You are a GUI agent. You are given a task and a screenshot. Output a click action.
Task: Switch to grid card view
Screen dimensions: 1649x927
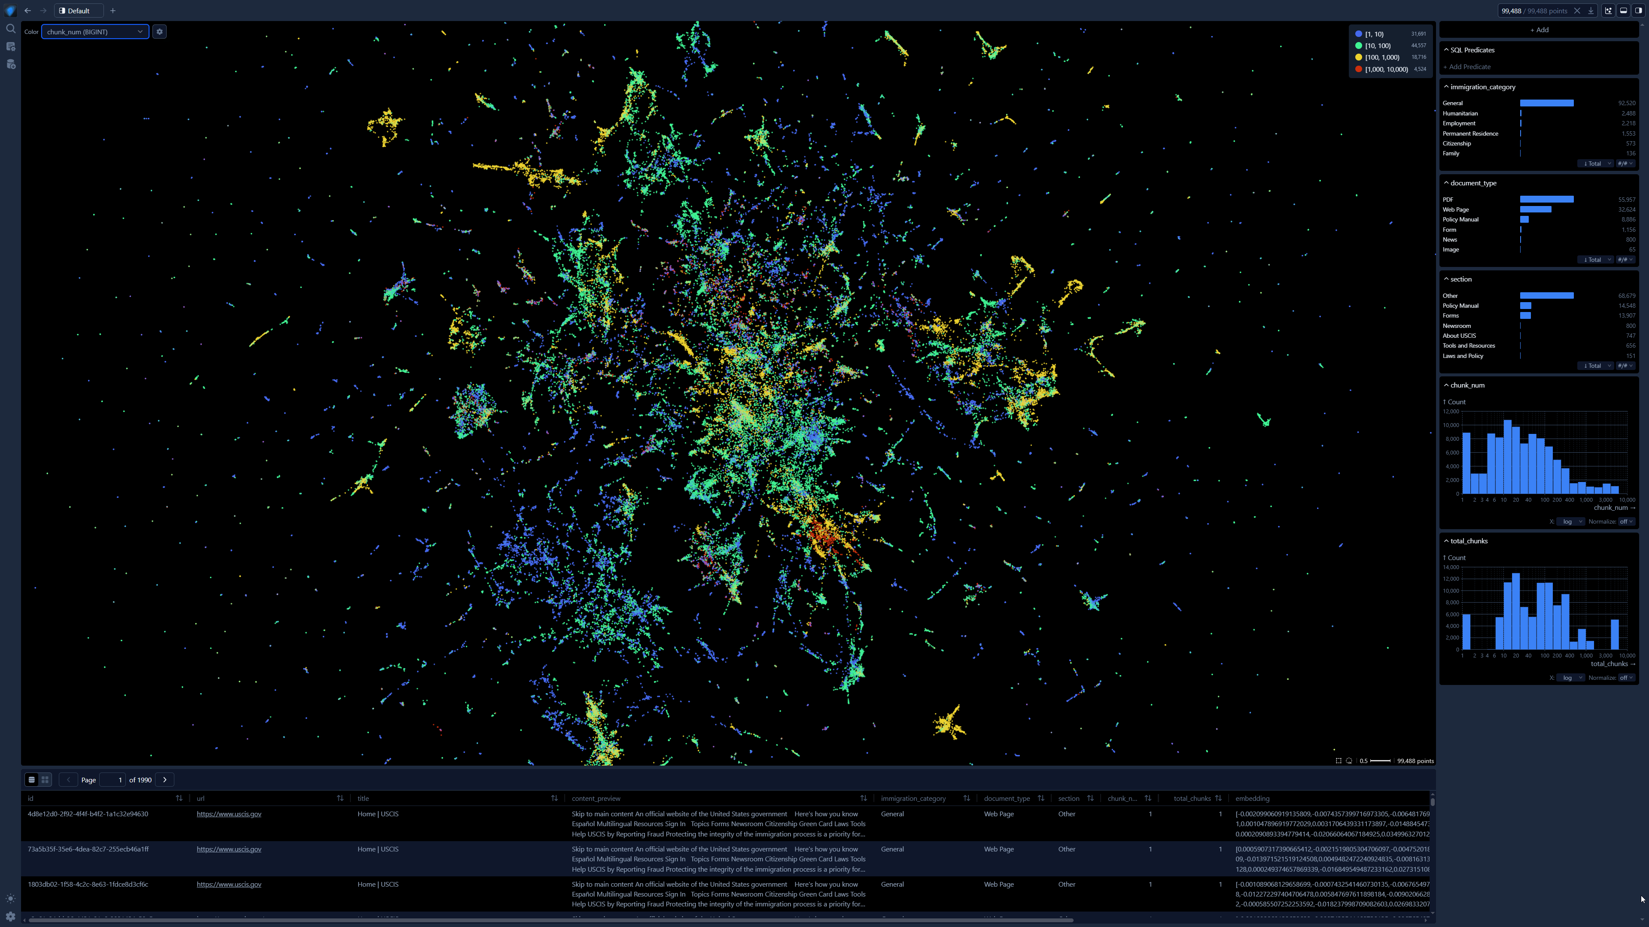pos(45,780)
